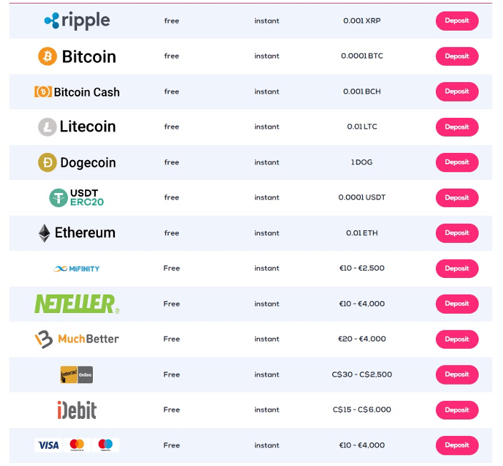Click the MuchBetter logo
The width and height of the screenshot is (503, 466).
(x=77, y=339)
